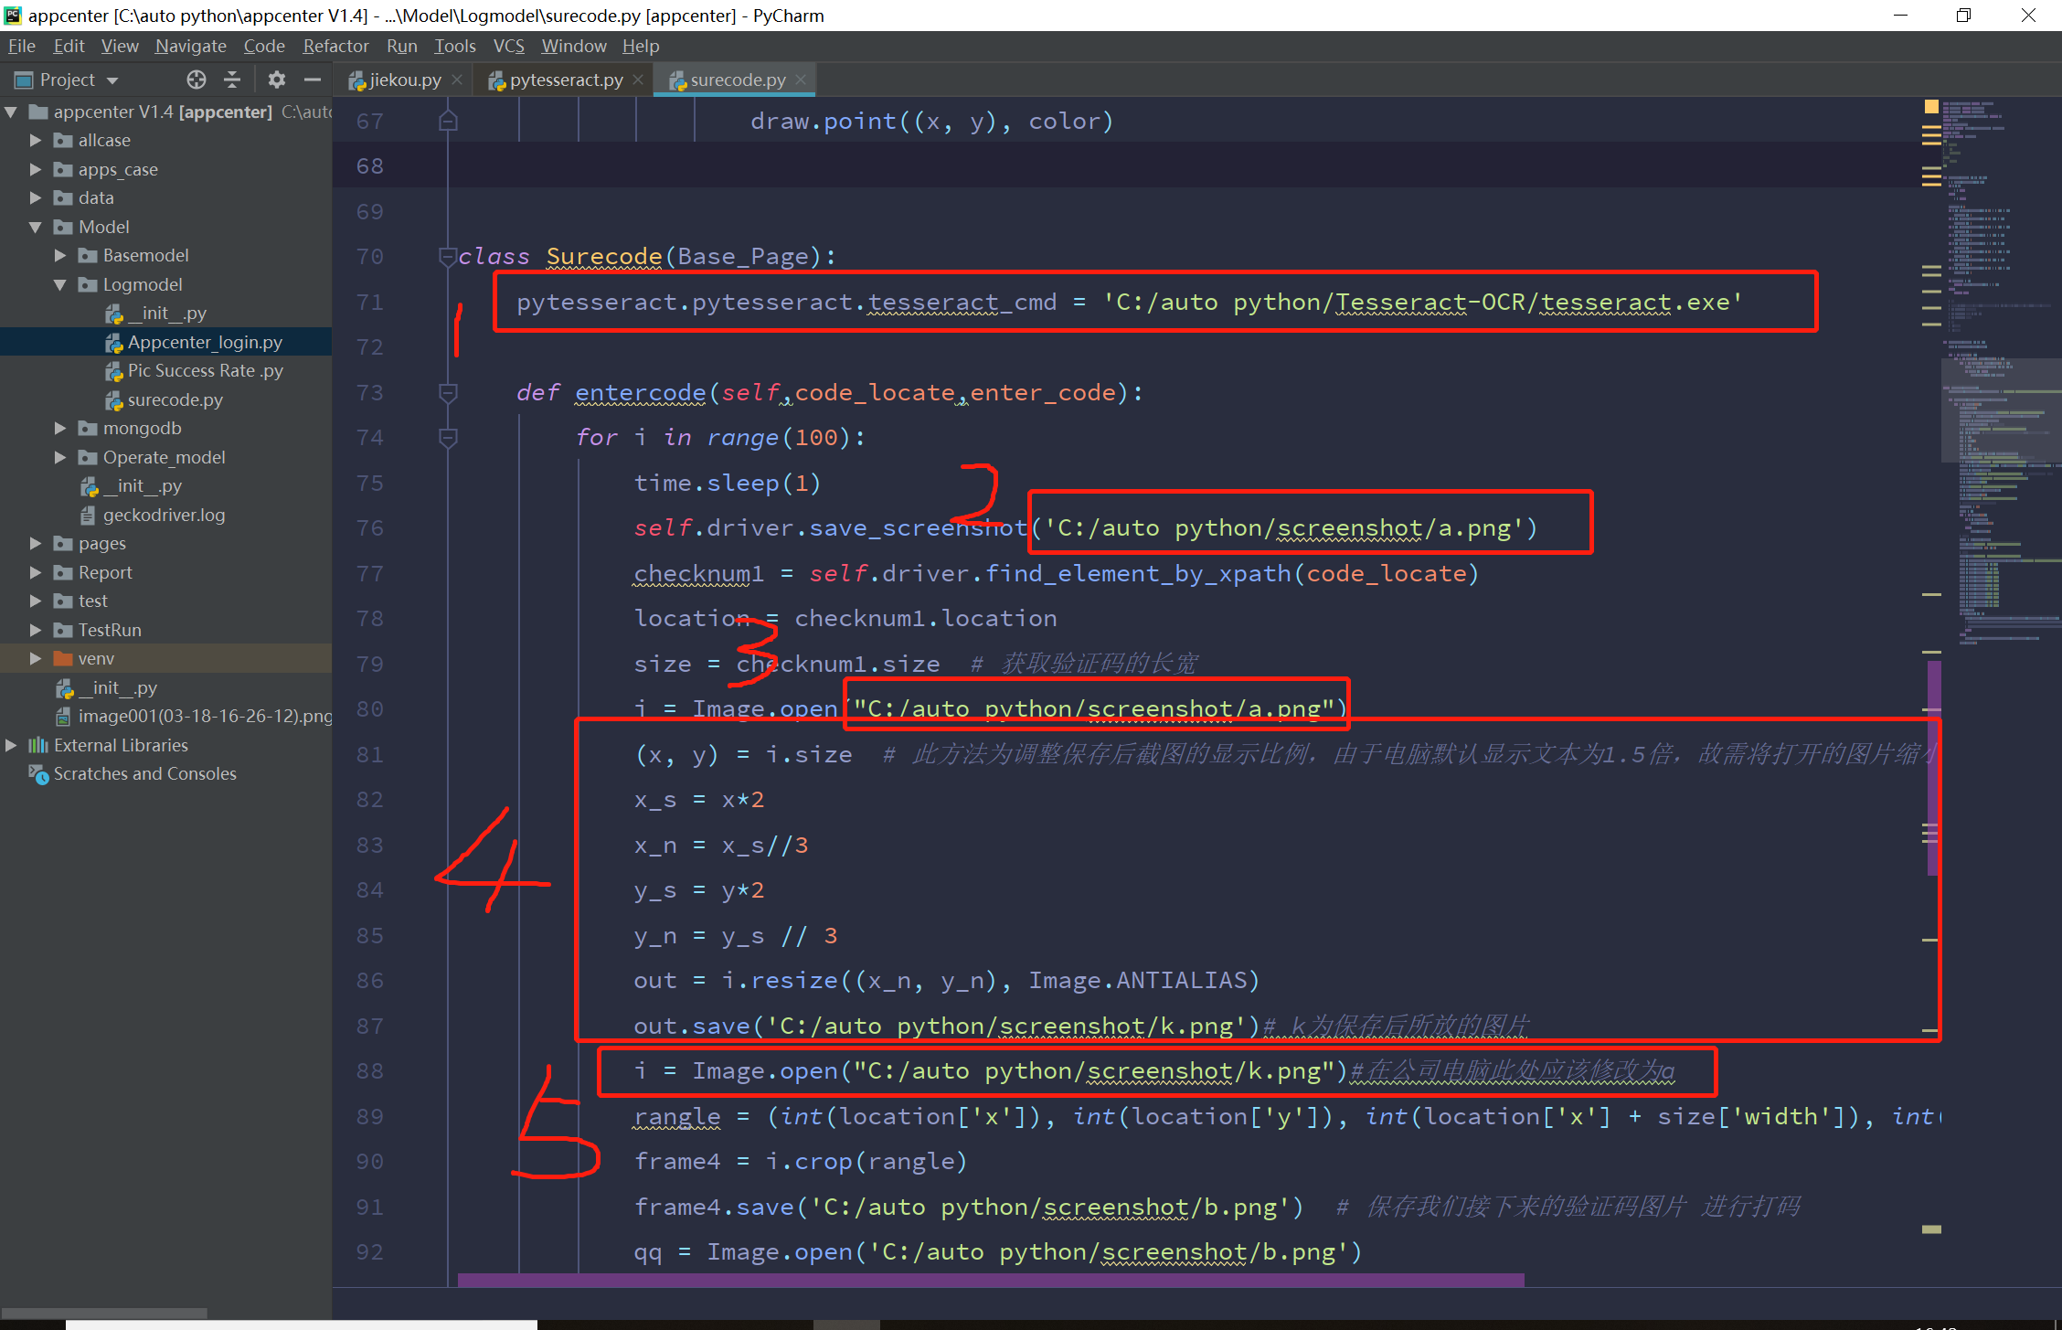Toggle fold marker at for loop line

coord(448,438)
